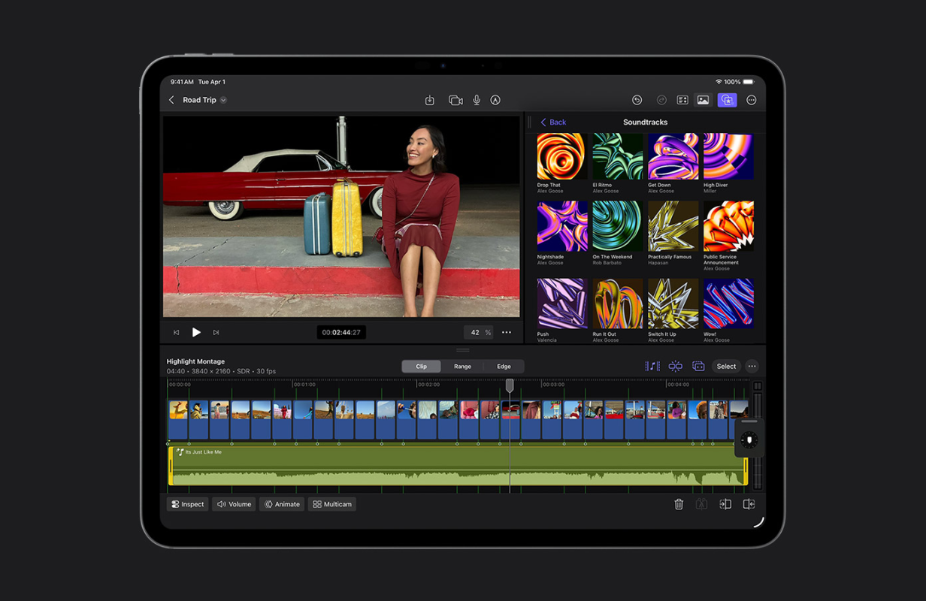Click the music beat markers icon

tap(652, 367)
